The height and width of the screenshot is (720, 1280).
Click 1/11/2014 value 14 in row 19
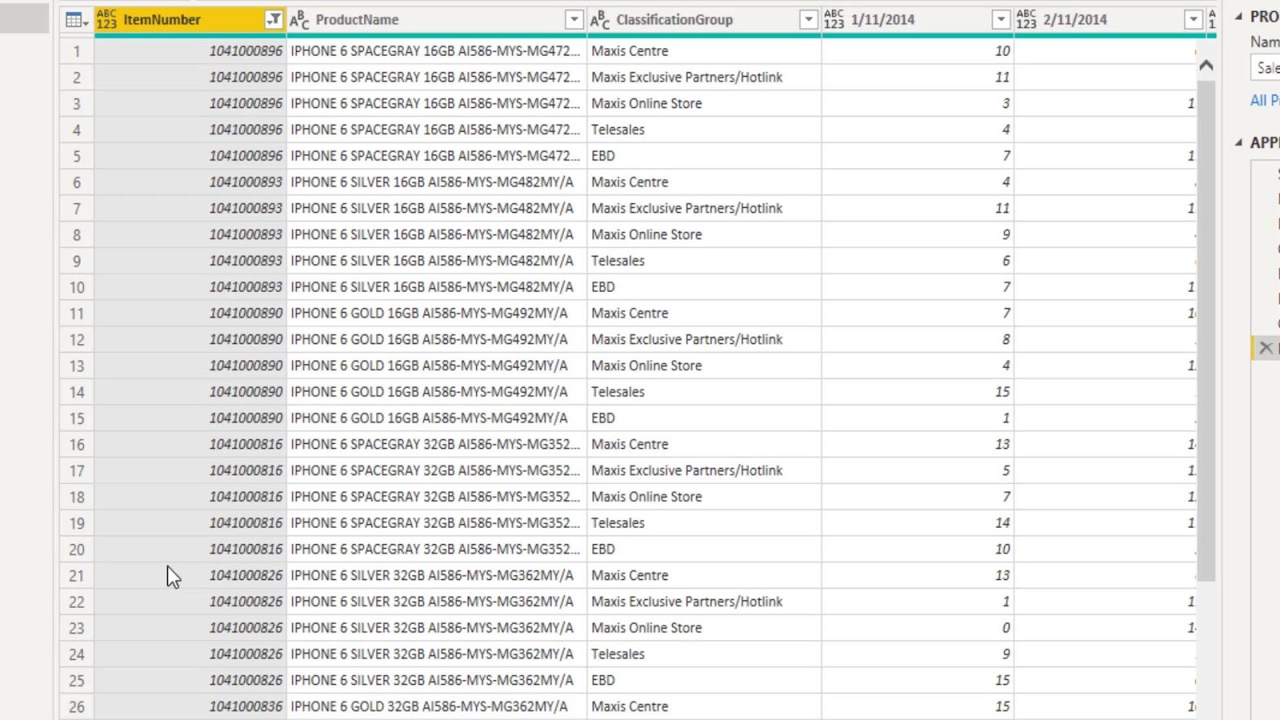coord(918,523)
